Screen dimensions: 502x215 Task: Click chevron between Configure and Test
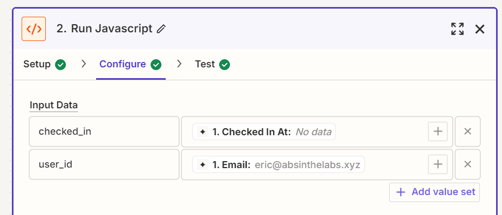tap(179, 64)
